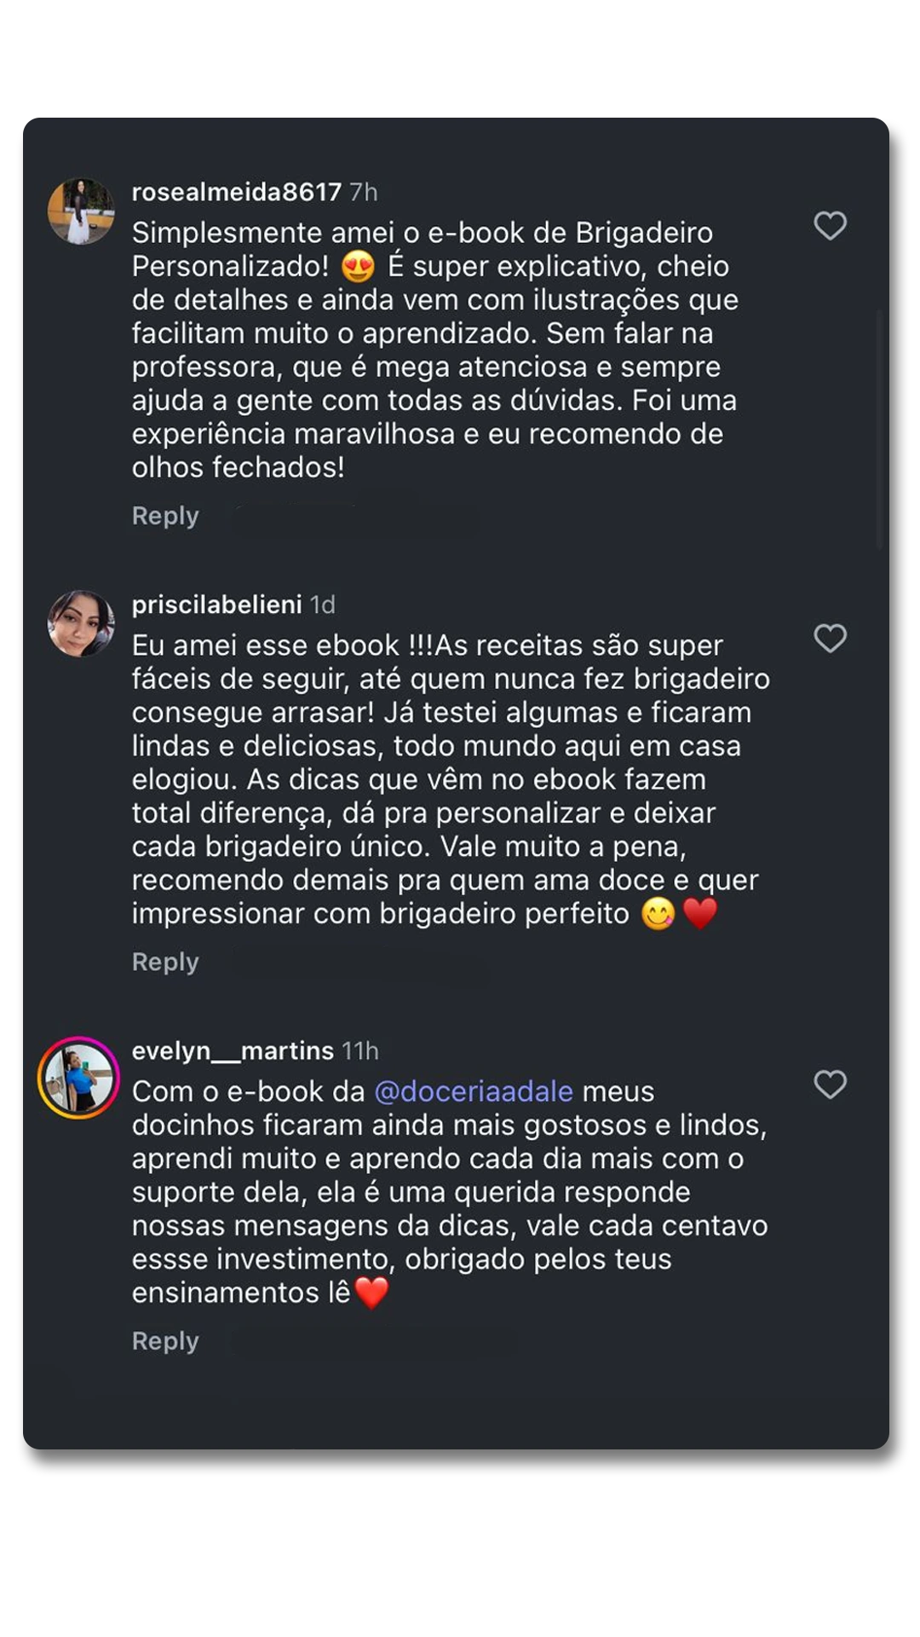Image resolution: width=920 pixels, height=1637 pixels.
Task: Like the comment by priscilabelieni
Action: 830,639
